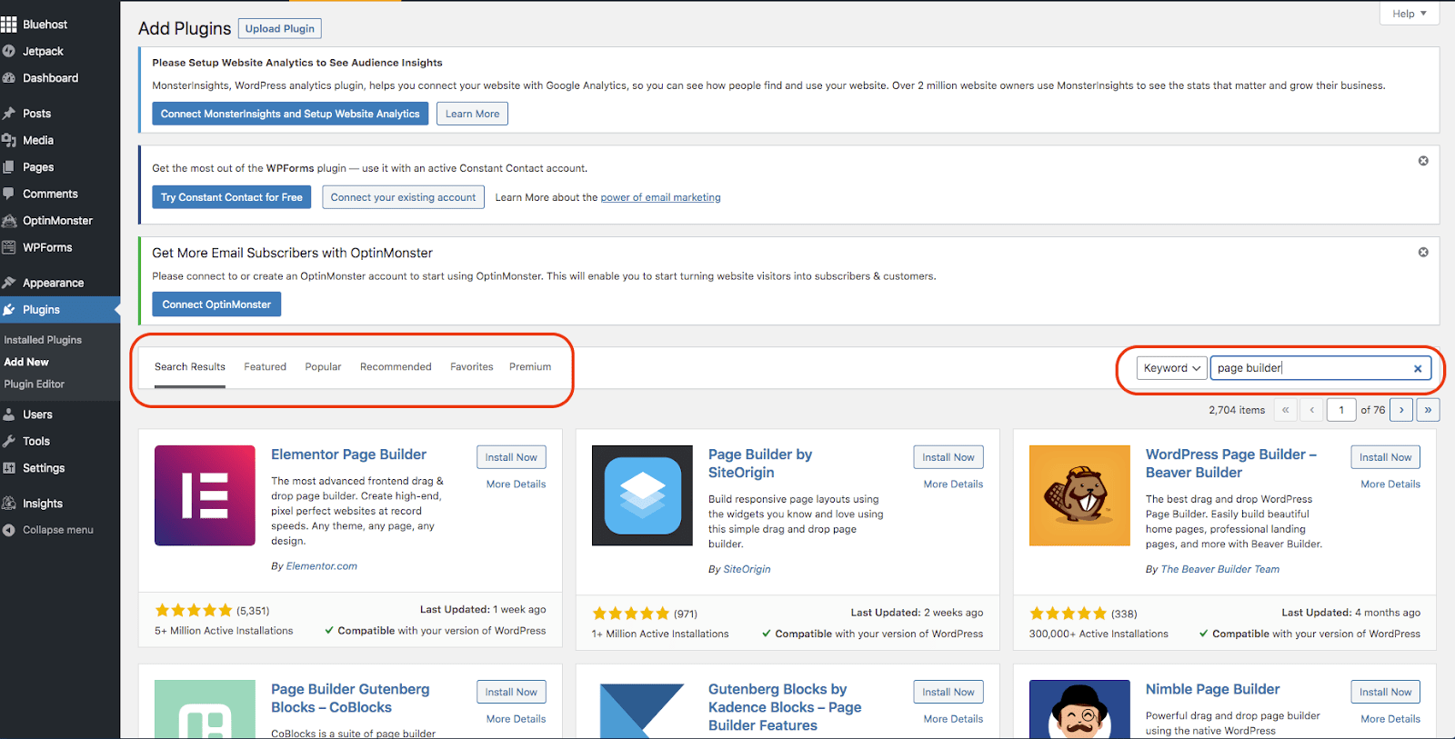Image resolution: width=1455 pixels, height=739 pixels.
Task: Dismiss the WPForms Constant Contact notice
Action: click(1423, 161)
